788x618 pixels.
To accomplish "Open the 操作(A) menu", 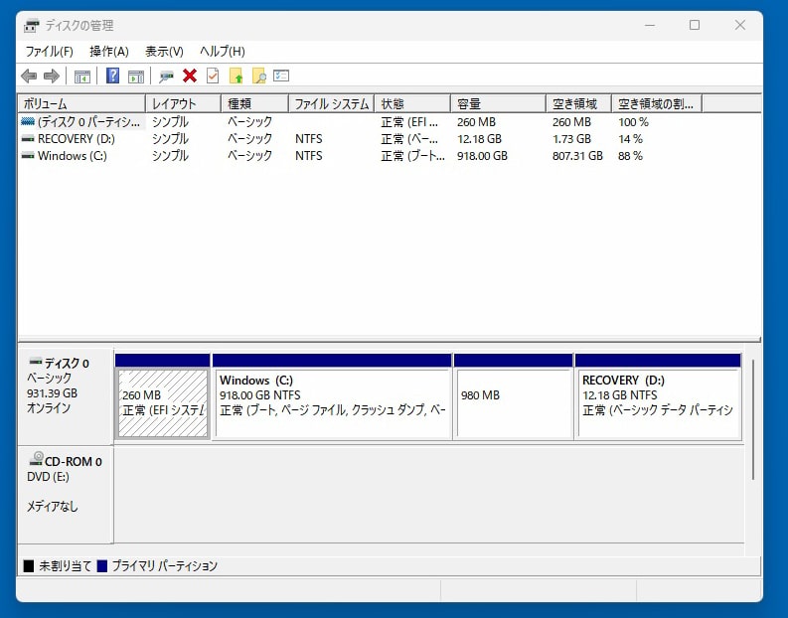I will coord(108,52).
